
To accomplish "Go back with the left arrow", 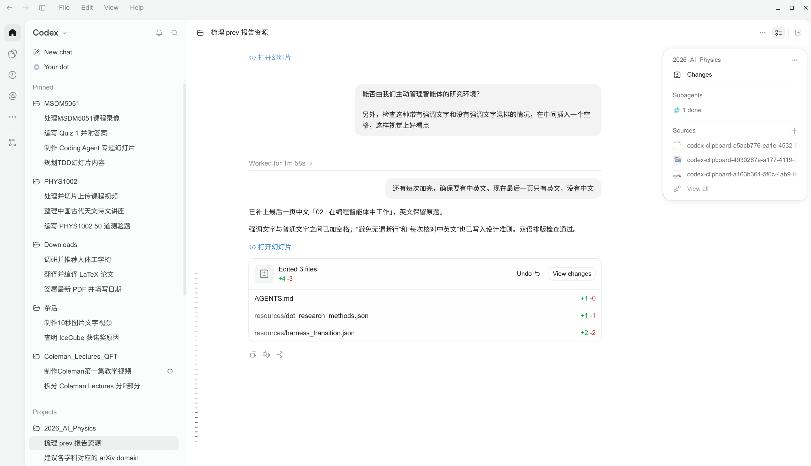I will pos(10,8).
